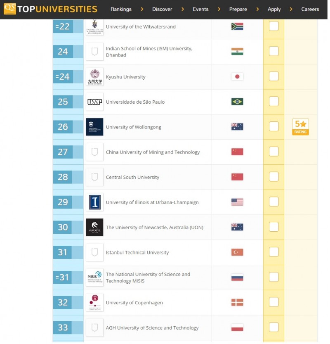Click placeholder shield logo for China University of Mining

point(94,152)
